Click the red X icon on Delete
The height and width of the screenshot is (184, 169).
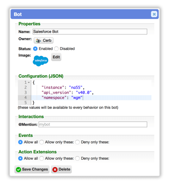pyautogui.click(x=55, y=169)
